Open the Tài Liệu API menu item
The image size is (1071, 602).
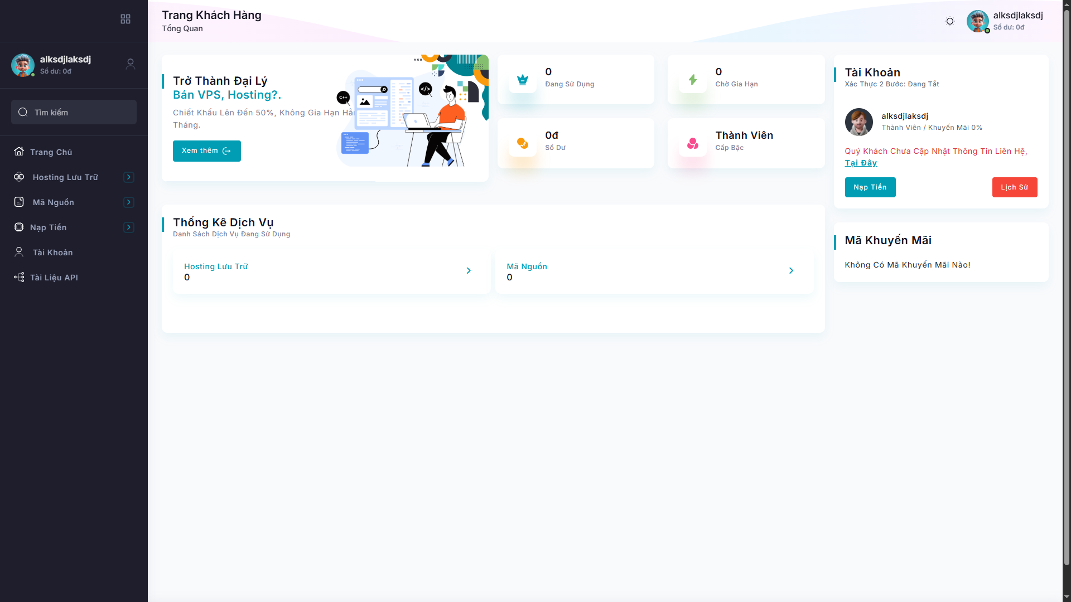coord(54,278)
